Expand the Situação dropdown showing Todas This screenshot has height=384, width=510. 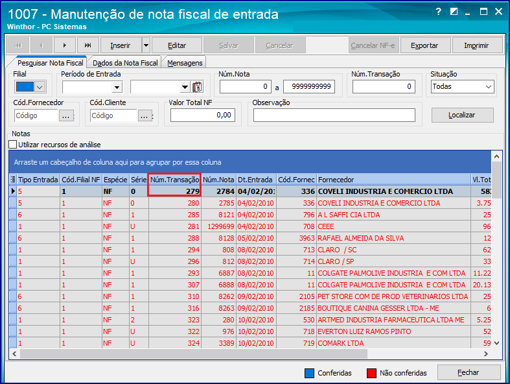pos(488,87)
